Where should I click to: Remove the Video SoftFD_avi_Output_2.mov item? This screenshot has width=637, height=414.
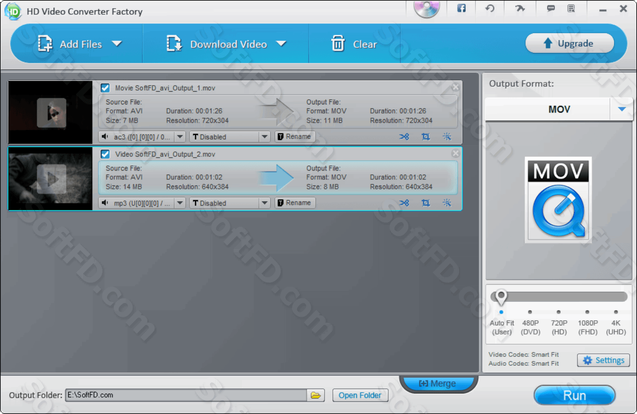pos(456,153)
